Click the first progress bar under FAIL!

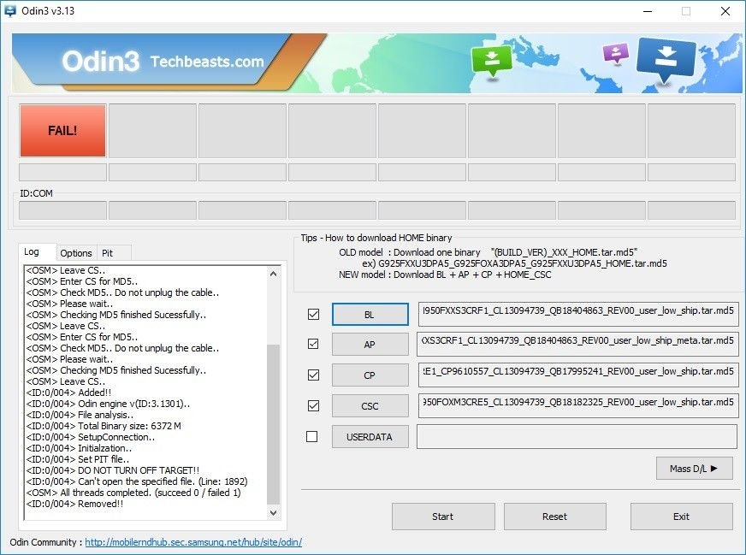(x=62, y=172)
